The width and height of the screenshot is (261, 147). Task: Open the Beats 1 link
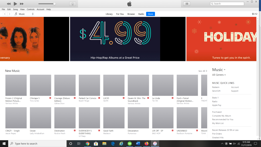[x=215, y=98]
